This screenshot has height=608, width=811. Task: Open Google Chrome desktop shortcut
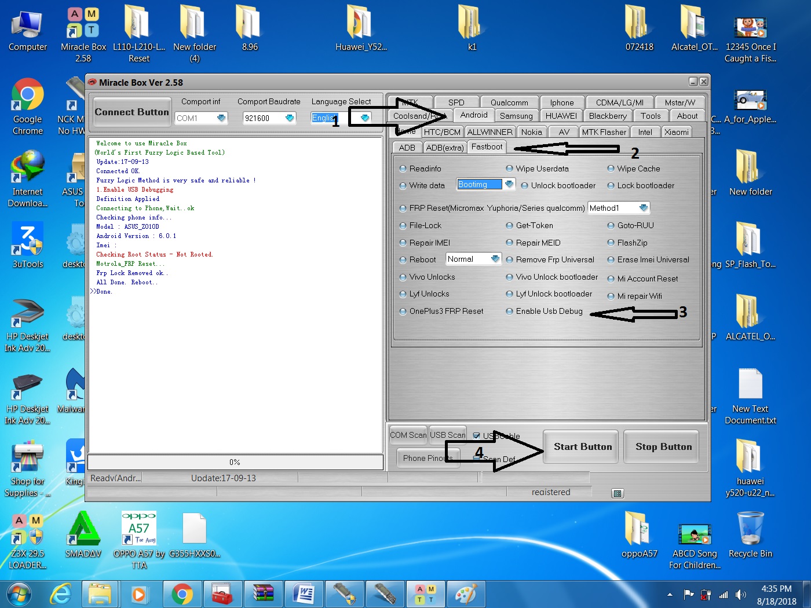(x=27, y=107)
